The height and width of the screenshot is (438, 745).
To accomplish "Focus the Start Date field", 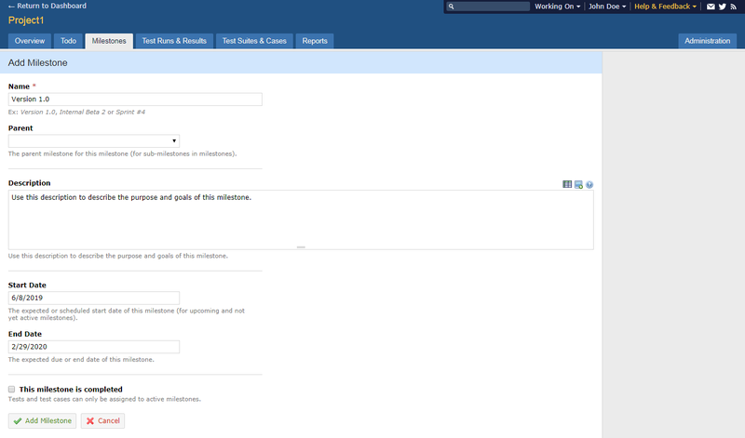I will point(94,298).
